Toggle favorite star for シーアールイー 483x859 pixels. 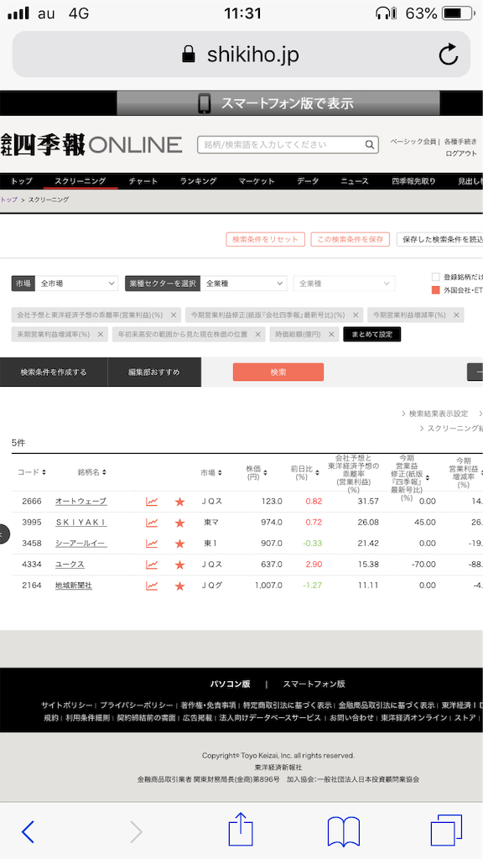pyautogui.click(x=179, y=543)
